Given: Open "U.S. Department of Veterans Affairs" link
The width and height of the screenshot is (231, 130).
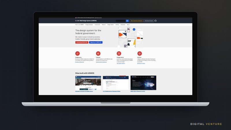Looking at the screenshot, I should tap(112, 91).
